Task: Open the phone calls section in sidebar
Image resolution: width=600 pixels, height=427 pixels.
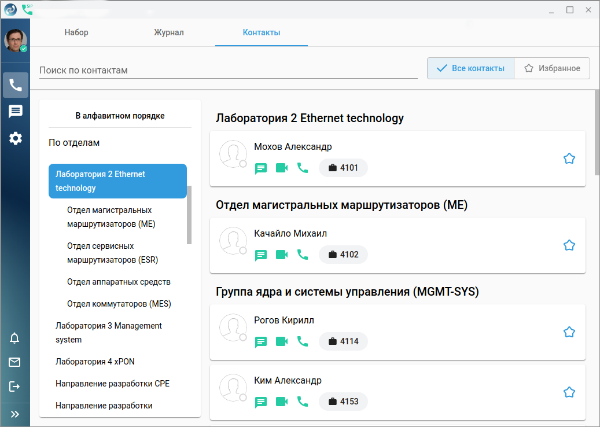Action: 15,85
